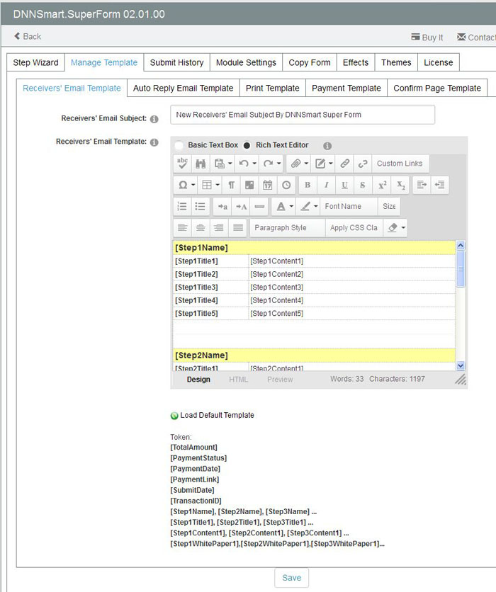Apply superscript formatting

(383, 185)
